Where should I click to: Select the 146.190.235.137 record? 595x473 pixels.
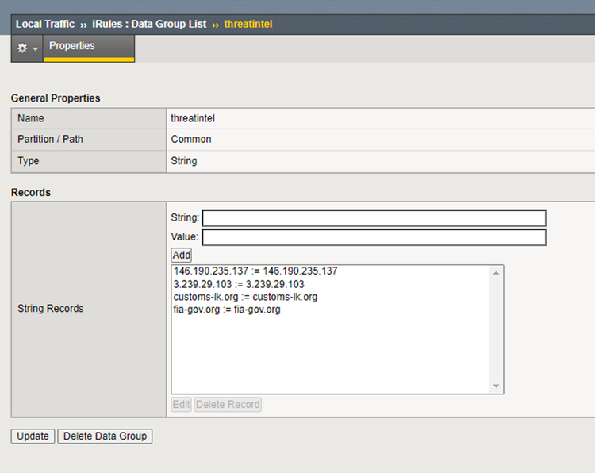(x=255, y=271)
